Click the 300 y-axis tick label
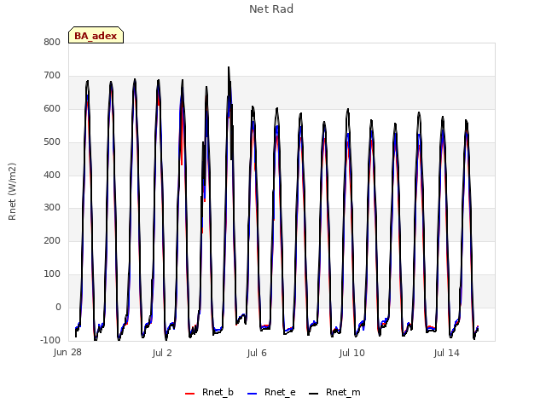 [52, 208]
